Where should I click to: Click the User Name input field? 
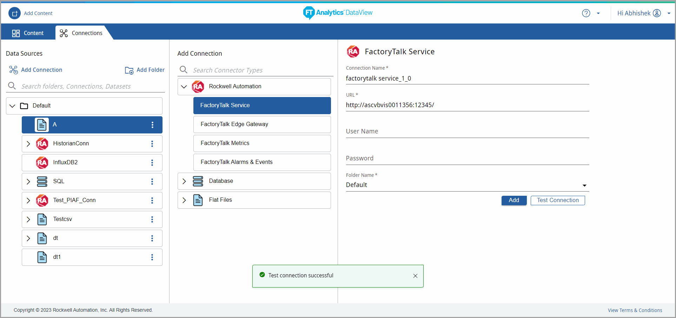point(467,132)
